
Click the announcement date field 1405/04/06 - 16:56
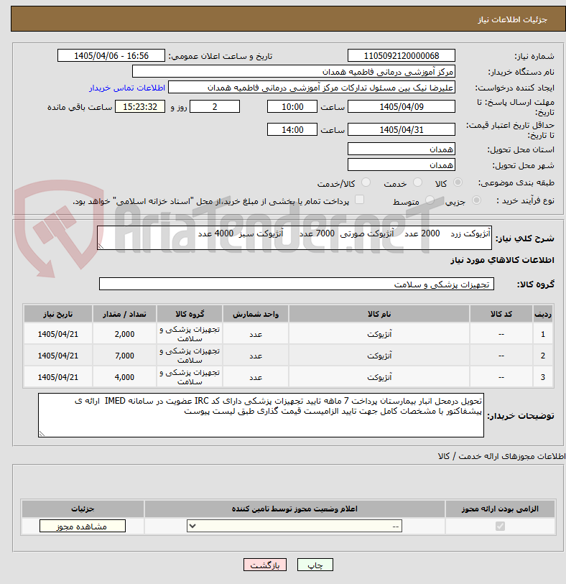click(111, 55)
